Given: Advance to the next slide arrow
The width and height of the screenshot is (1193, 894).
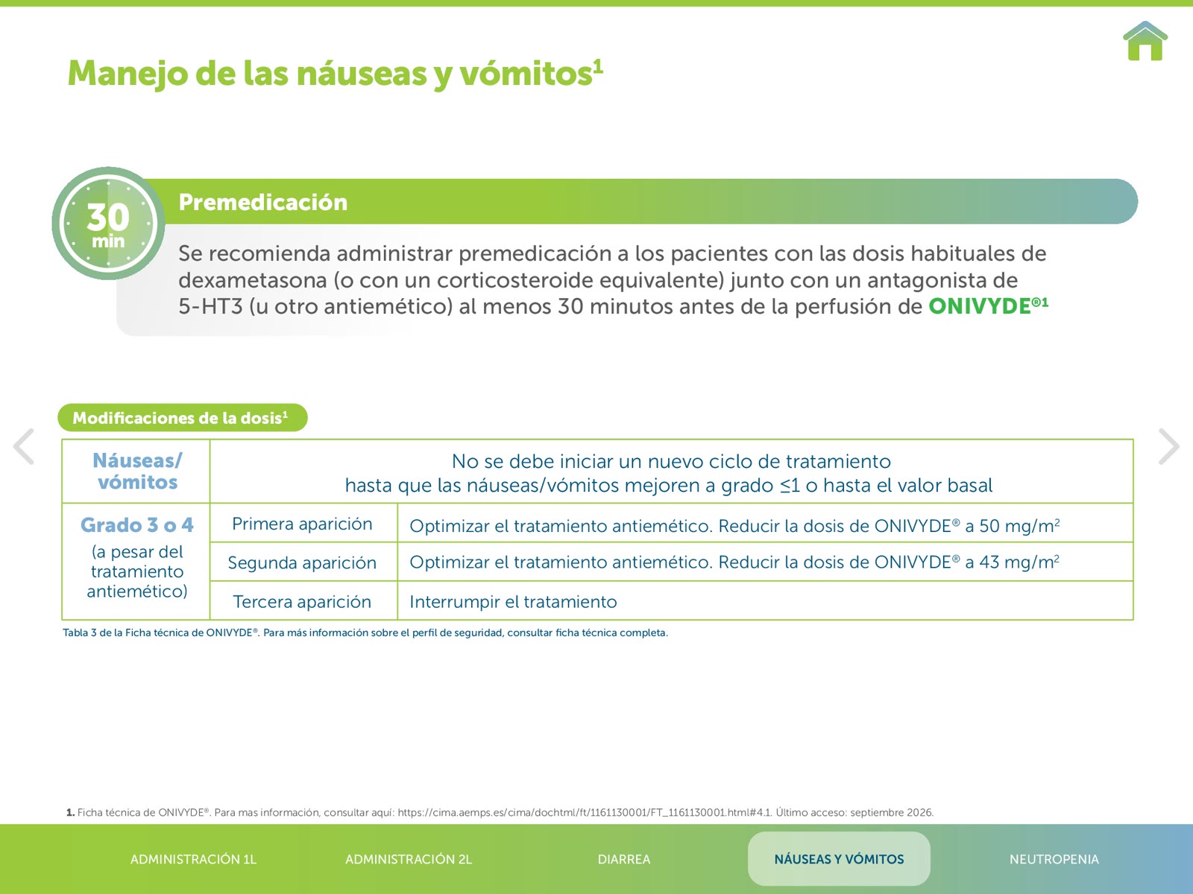Looking at the screenshot, I should 1168,446.
